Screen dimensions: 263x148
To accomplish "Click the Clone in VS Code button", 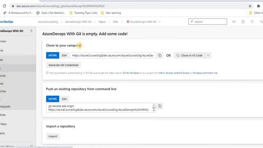I will coord(189,55).
